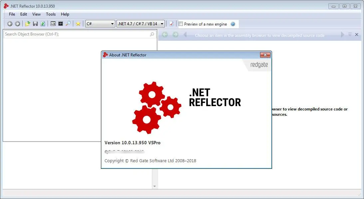This screenshot has height=199, width=364.
Task: Click the right triangle arrow in the decompiler pane header
Action: click(342, 35)
